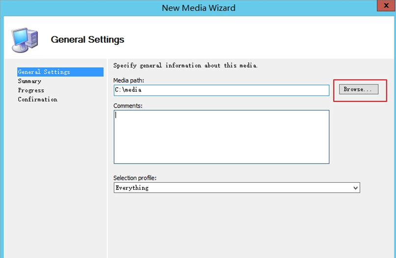Click empty area below Selection profile
Viewport: 396px width, 258px height.
(250, 225)
